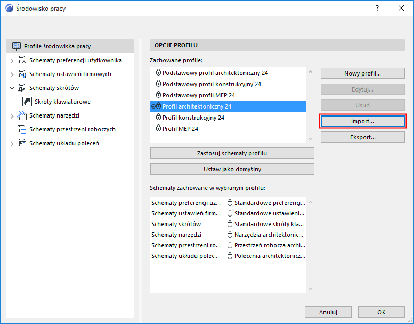Click the Skróty klawiaturowe shortcut icon
Screen dimensions: 414x324
point(27,102)
